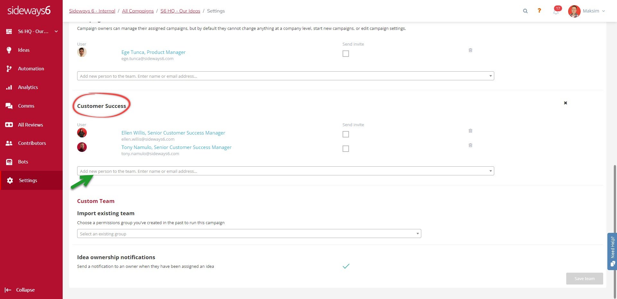Click Ege Tunca's avatar thumbnail

coord(82,52)
